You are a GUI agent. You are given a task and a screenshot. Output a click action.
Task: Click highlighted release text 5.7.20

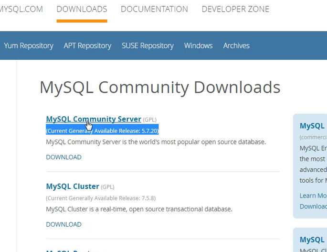(102, 131)
